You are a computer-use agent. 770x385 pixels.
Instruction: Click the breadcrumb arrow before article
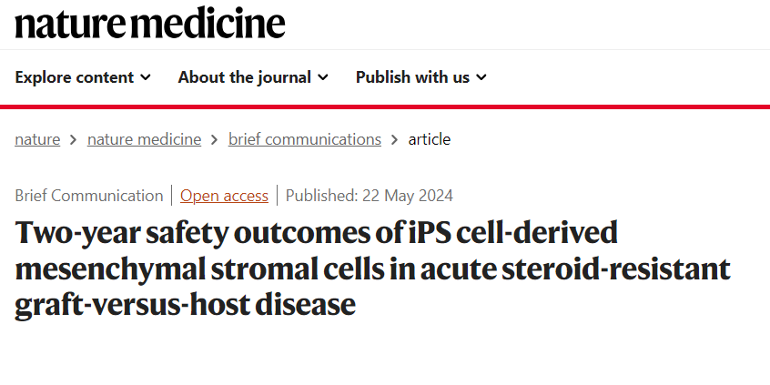point(395,140)
